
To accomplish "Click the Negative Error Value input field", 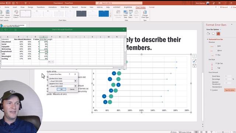I will pyautogui.click(x=62, y=86).
